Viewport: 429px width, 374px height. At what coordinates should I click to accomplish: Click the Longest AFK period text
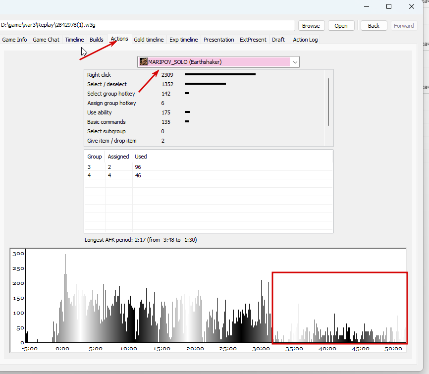coord(141,240)
